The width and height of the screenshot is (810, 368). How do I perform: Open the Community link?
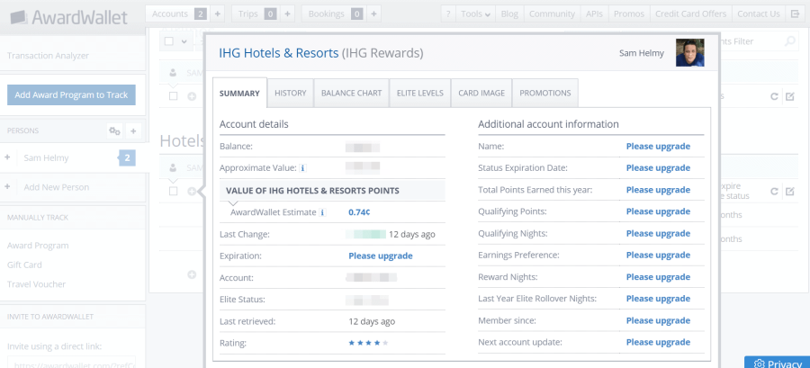(552, 13)
